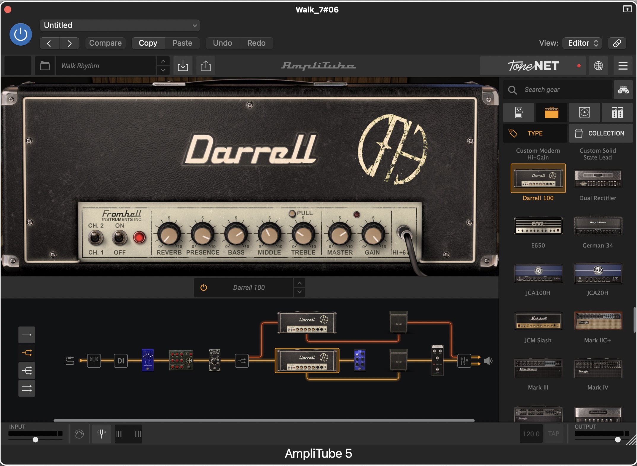637x466 pixels.
Task: Select the TYPE filter tab
Action: 535,133
